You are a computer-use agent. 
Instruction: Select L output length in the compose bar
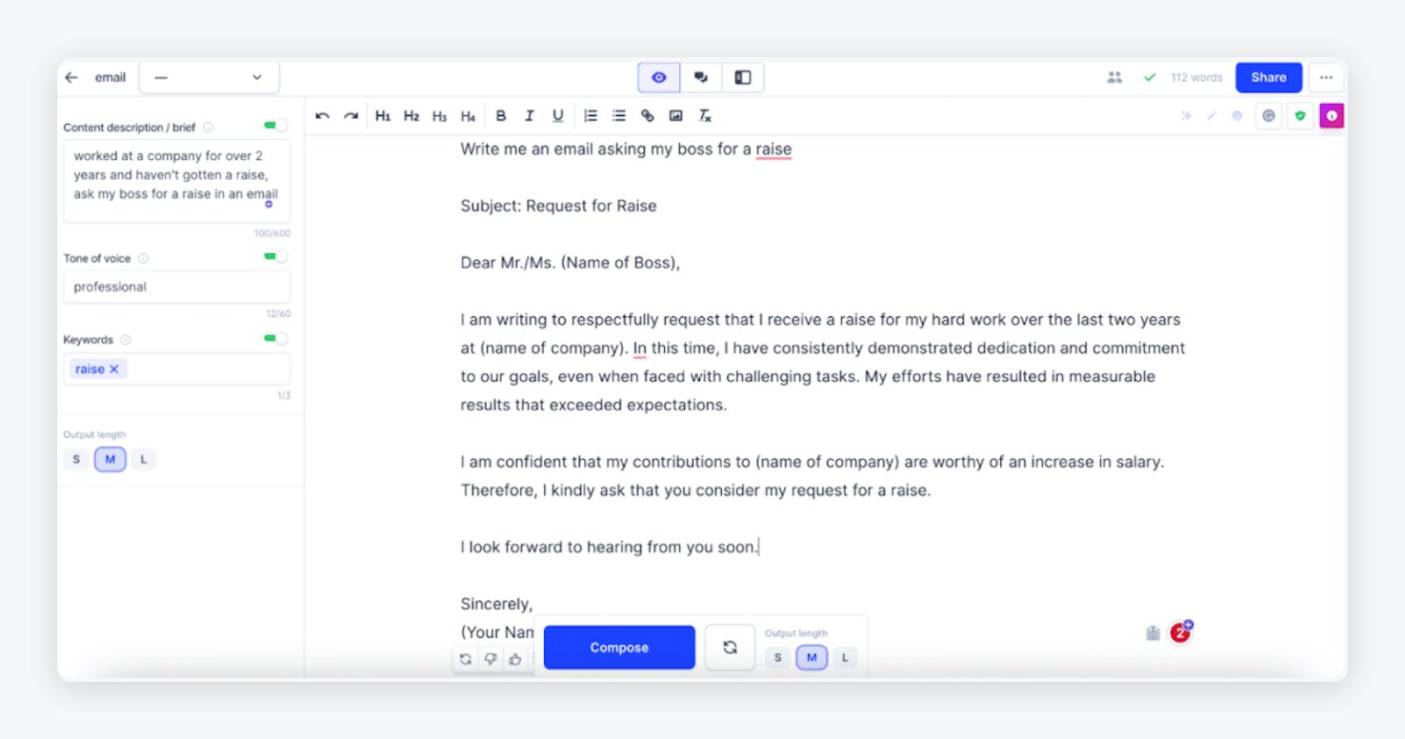tap(845, 658)
